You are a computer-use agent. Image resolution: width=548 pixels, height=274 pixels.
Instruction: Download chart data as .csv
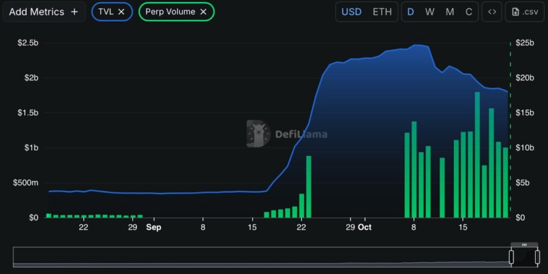point(521,12)
